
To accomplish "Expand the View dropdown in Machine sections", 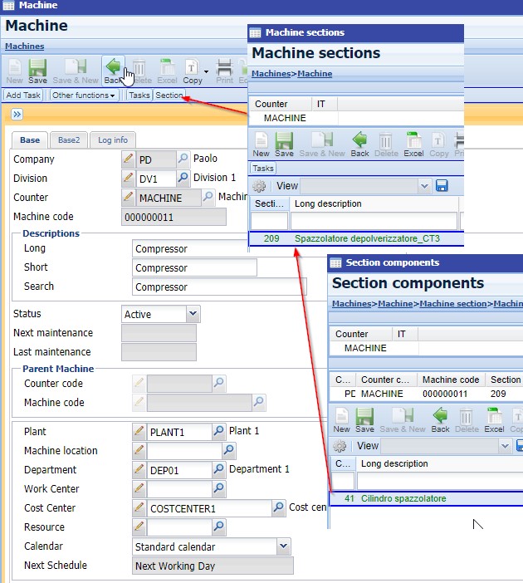I will pos(425,186).
